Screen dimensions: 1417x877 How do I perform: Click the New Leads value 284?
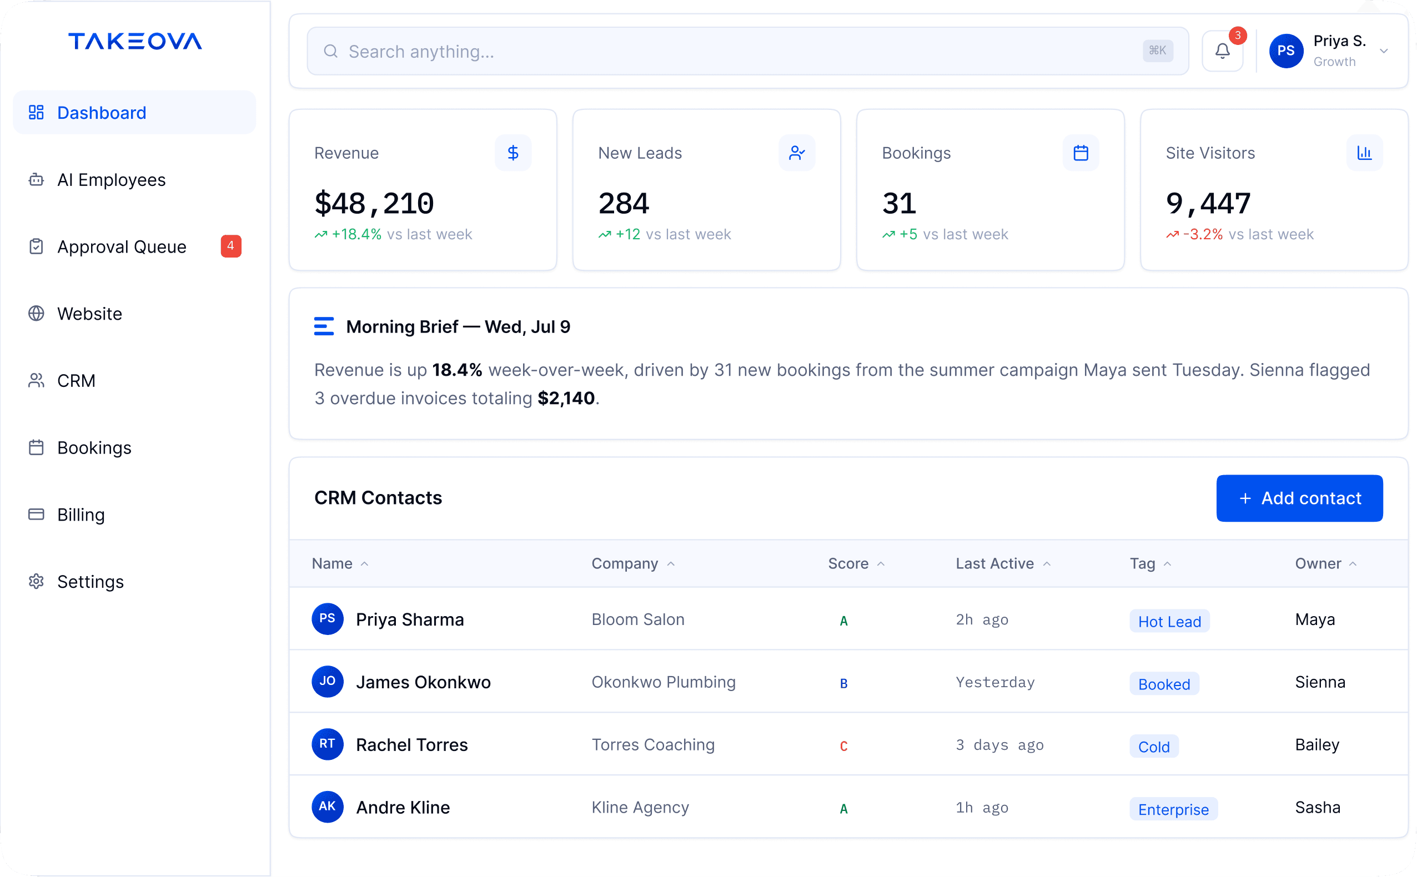[623, 203]
